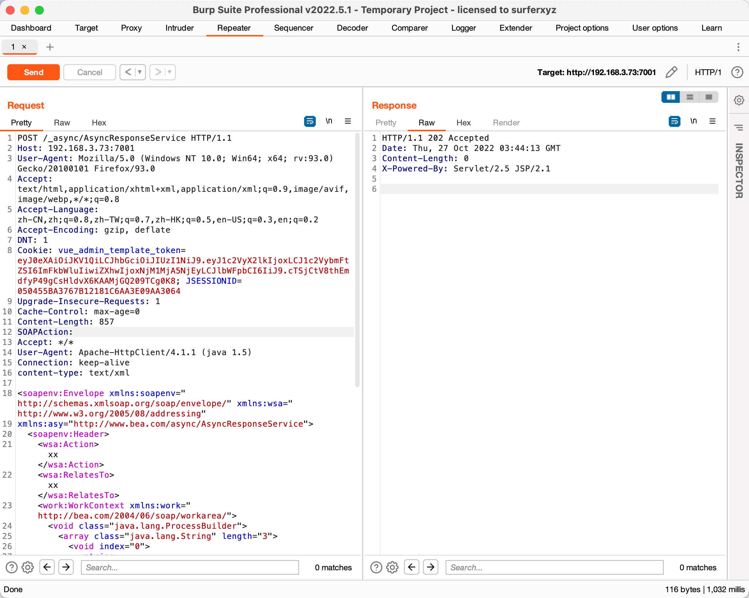Open Request search settings gear
The image size is (749, 598).
(x=28, y=567)
